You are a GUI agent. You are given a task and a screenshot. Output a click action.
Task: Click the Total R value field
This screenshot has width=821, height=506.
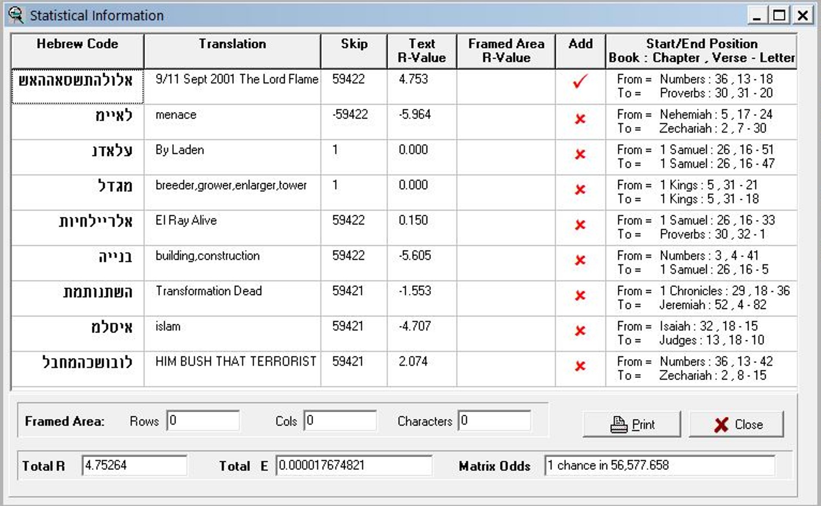point(134,465)
